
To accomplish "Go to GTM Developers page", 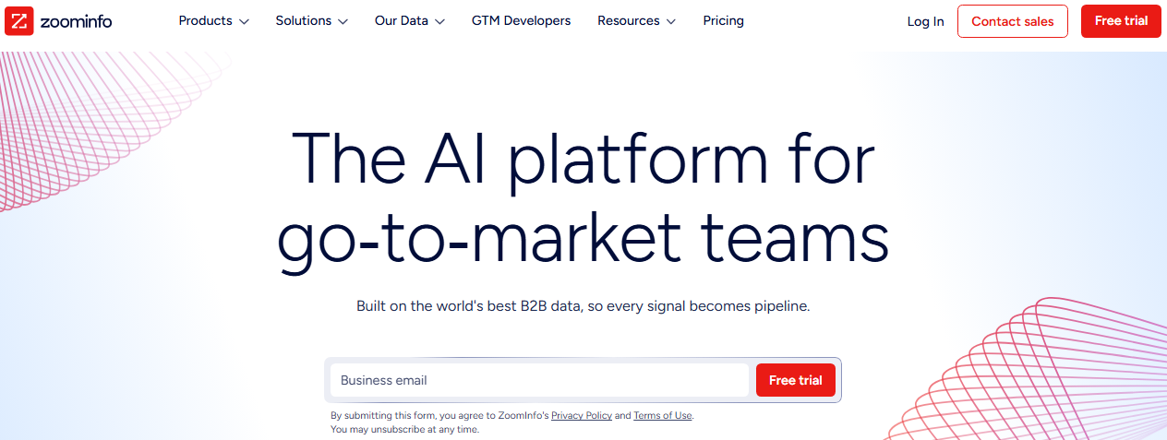I will [x=521, y=20].
